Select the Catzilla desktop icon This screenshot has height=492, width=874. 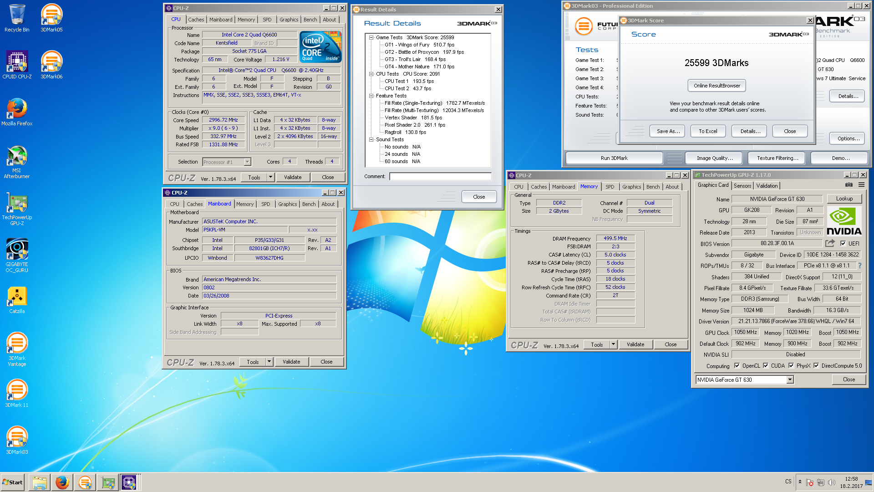17,300
